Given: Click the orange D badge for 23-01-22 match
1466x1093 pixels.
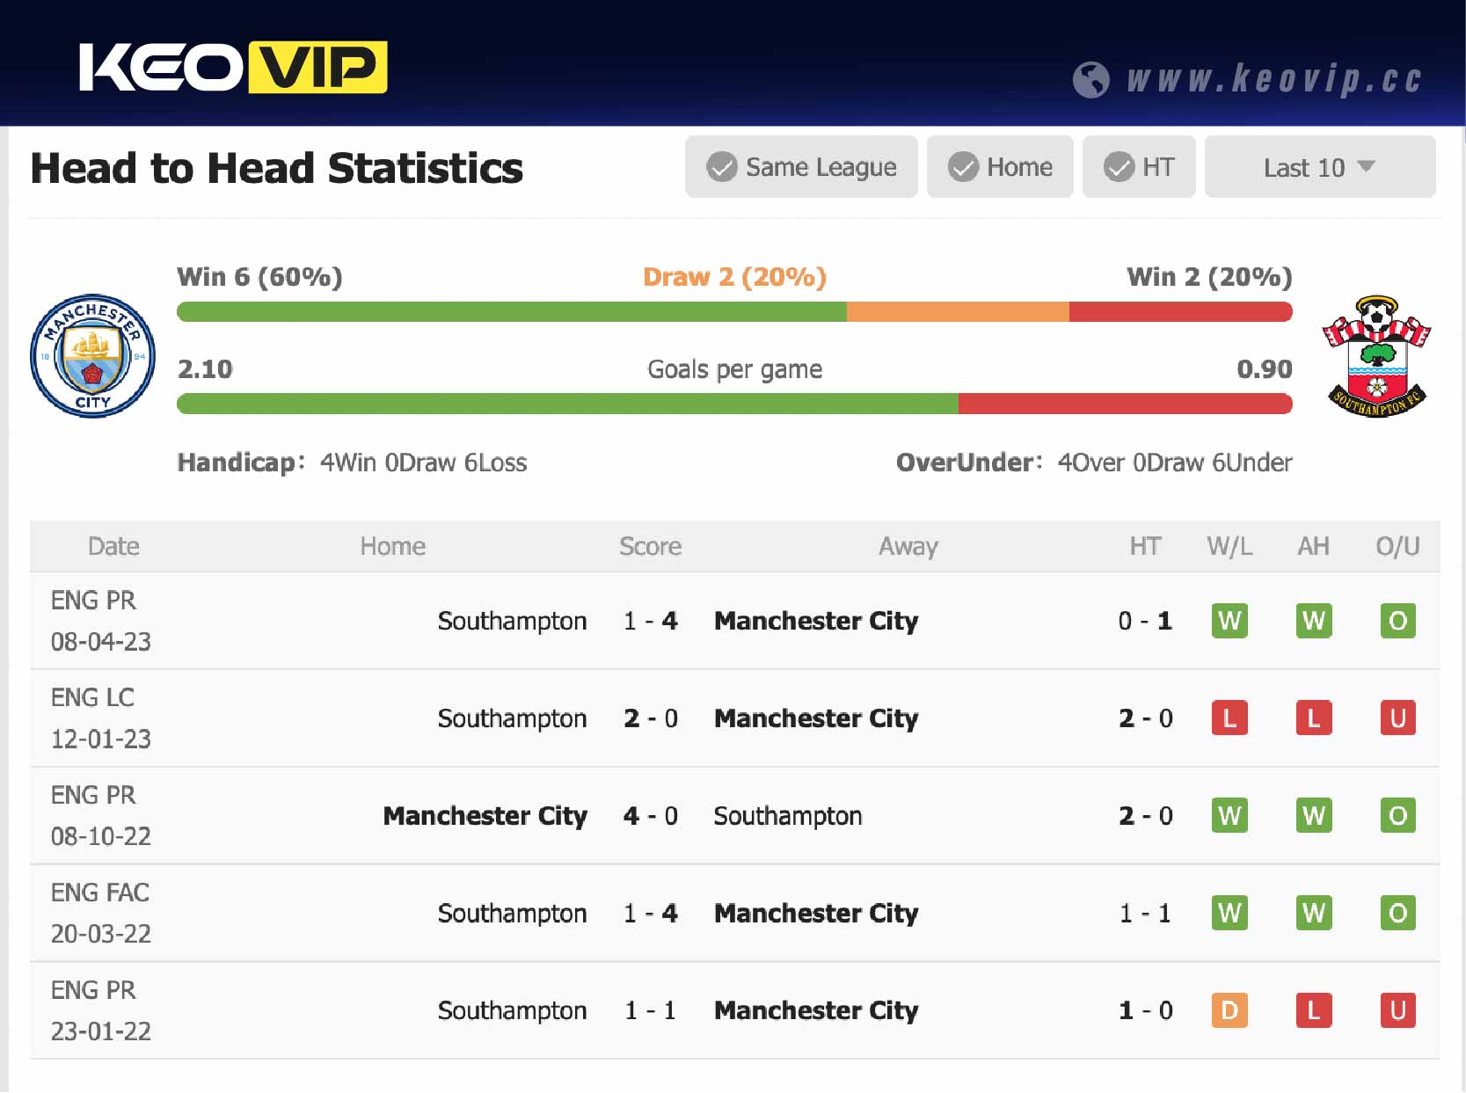Looking at the screenshot, I should point(1229,1011).
